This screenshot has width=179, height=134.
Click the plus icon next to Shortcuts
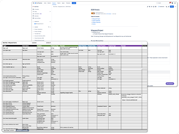pos(50,22)
